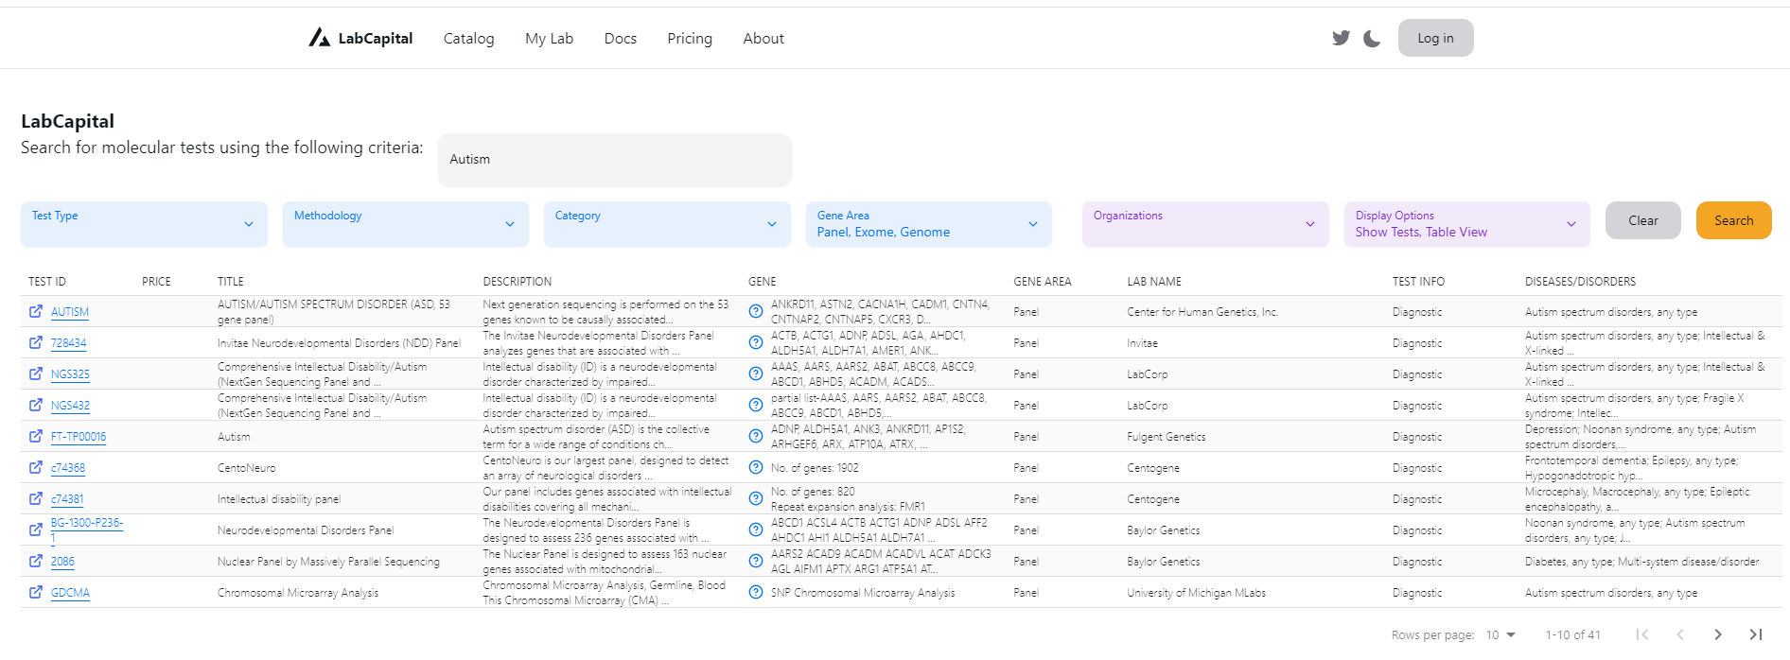The height and width of the screenshot is (660, 1790).
Task: Go to previous page of results
Action: coord(1680,634)
